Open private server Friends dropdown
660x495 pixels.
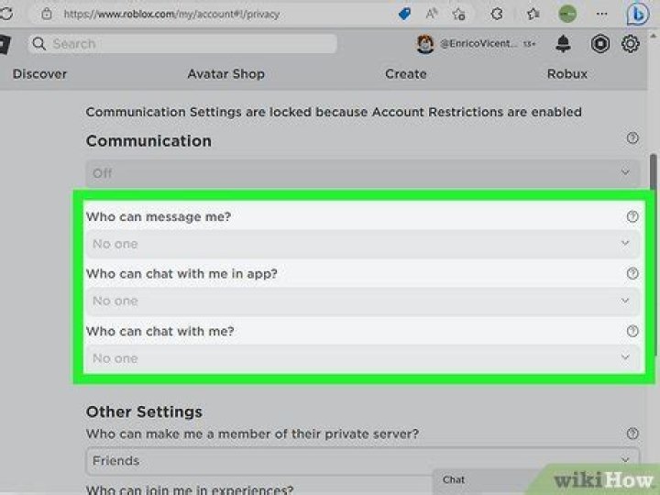point(362,461)
